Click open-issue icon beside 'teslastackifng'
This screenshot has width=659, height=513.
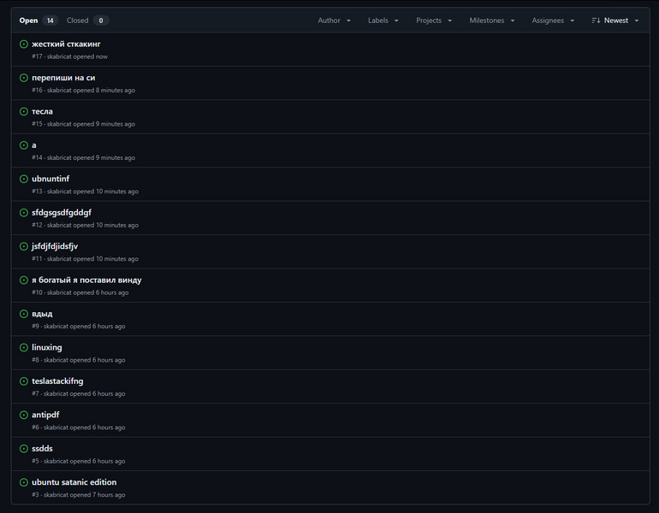coord(24,381)
